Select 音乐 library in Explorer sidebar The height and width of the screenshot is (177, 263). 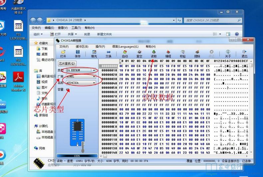[x=42, y=98]
